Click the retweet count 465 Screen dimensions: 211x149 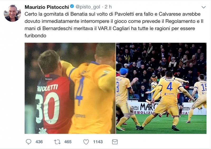(x=68, y=142)
